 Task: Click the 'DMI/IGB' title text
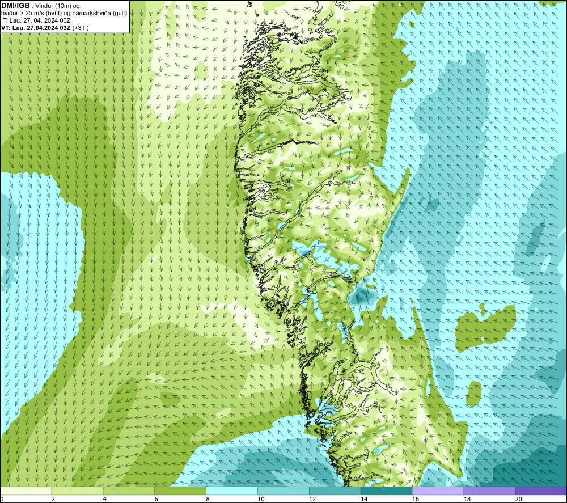[15, 6]
